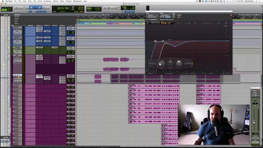Mute the second blue track
The height and width of the screenshot is (148, 263).
(x=21, y=39)
